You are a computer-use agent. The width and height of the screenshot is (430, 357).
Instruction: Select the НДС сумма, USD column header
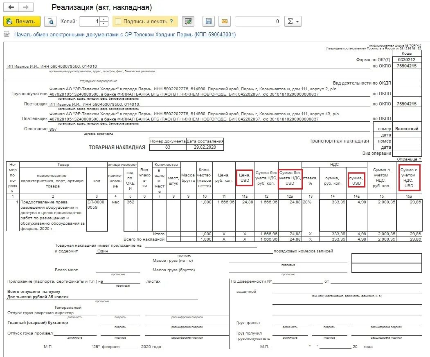point(356,181)
